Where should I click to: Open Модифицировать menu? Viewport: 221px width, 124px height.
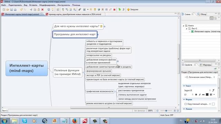[x=47, y=5]
